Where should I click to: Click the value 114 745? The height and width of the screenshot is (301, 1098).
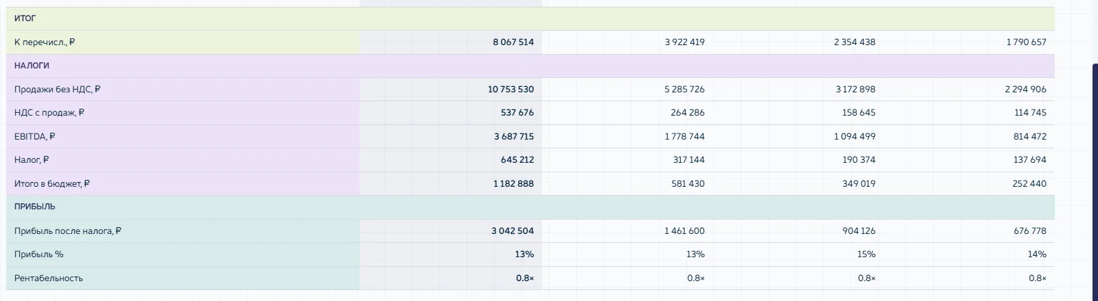click(1031, 113)
